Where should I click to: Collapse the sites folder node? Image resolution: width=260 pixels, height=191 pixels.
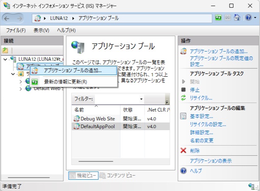(13, 74)
